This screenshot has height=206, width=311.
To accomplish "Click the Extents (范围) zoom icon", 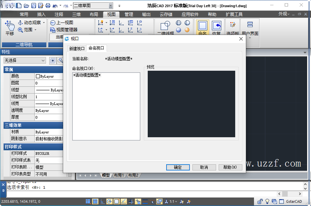I will coord(20,30).
